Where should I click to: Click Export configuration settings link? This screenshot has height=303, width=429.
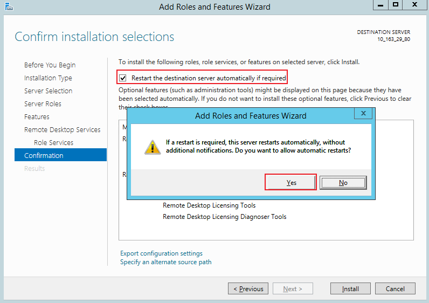coord(161,253)
